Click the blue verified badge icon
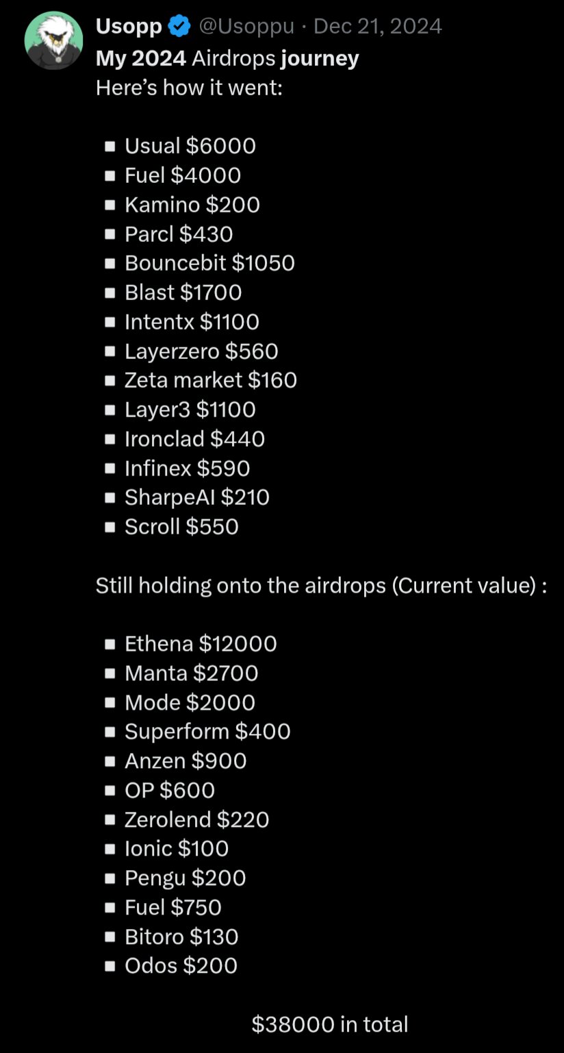 179,27
